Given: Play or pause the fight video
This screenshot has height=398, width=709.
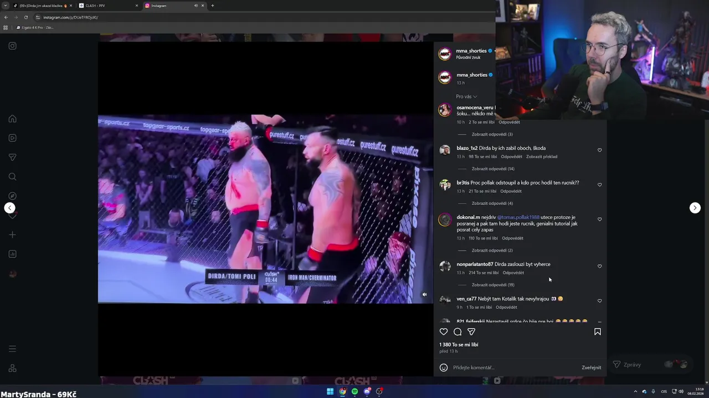Looking at the screenshot, I should click(265, 209).
